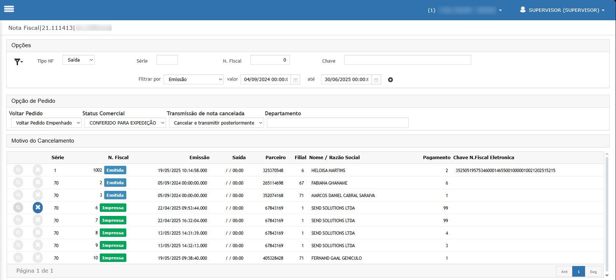Cancel the Fabiana Ghaname nota
The width and height of the screenshot is (616, 280).
(x=38, y=182)
